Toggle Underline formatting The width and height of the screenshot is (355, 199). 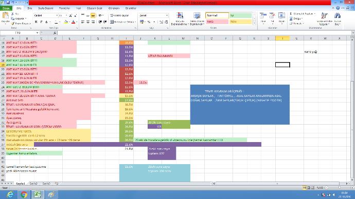(x=46, y=22)
